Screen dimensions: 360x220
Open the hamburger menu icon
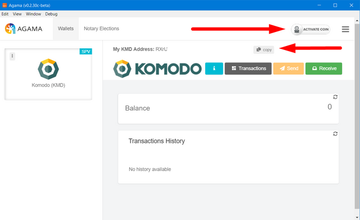tap(345, 29)
